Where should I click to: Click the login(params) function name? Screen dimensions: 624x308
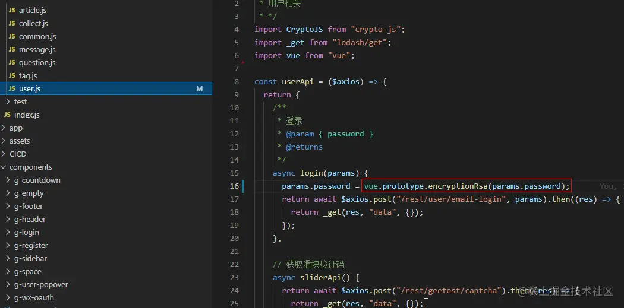tap(311, 173)
